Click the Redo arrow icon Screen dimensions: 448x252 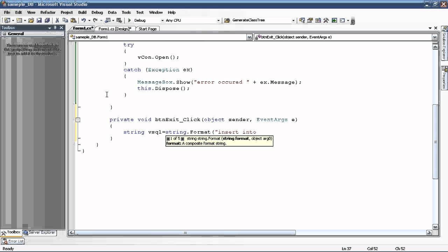click(95, 20)
